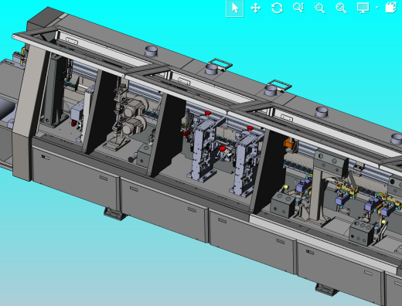Image resolution: width=402 pixels, height=306 pixels.
Task: Select the Zoom area tool
Action: click(319, 8)
